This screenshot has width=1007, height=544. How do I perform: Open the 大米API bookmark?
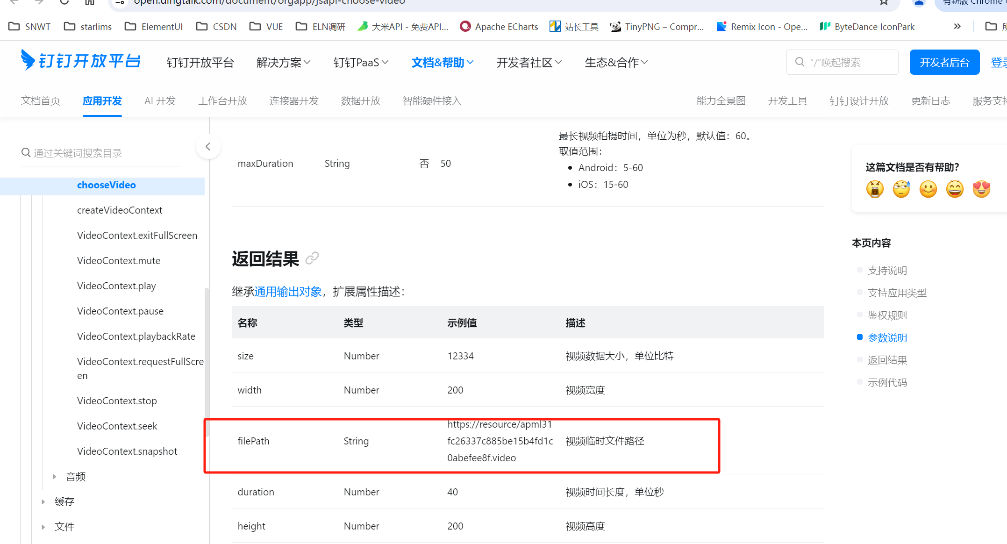[403, 27]
